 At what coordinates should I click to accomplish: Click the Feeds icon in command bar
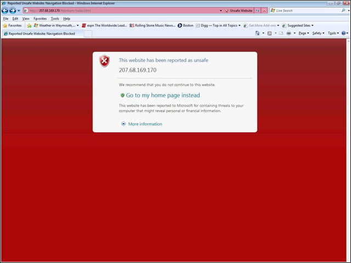click(269, 33)
